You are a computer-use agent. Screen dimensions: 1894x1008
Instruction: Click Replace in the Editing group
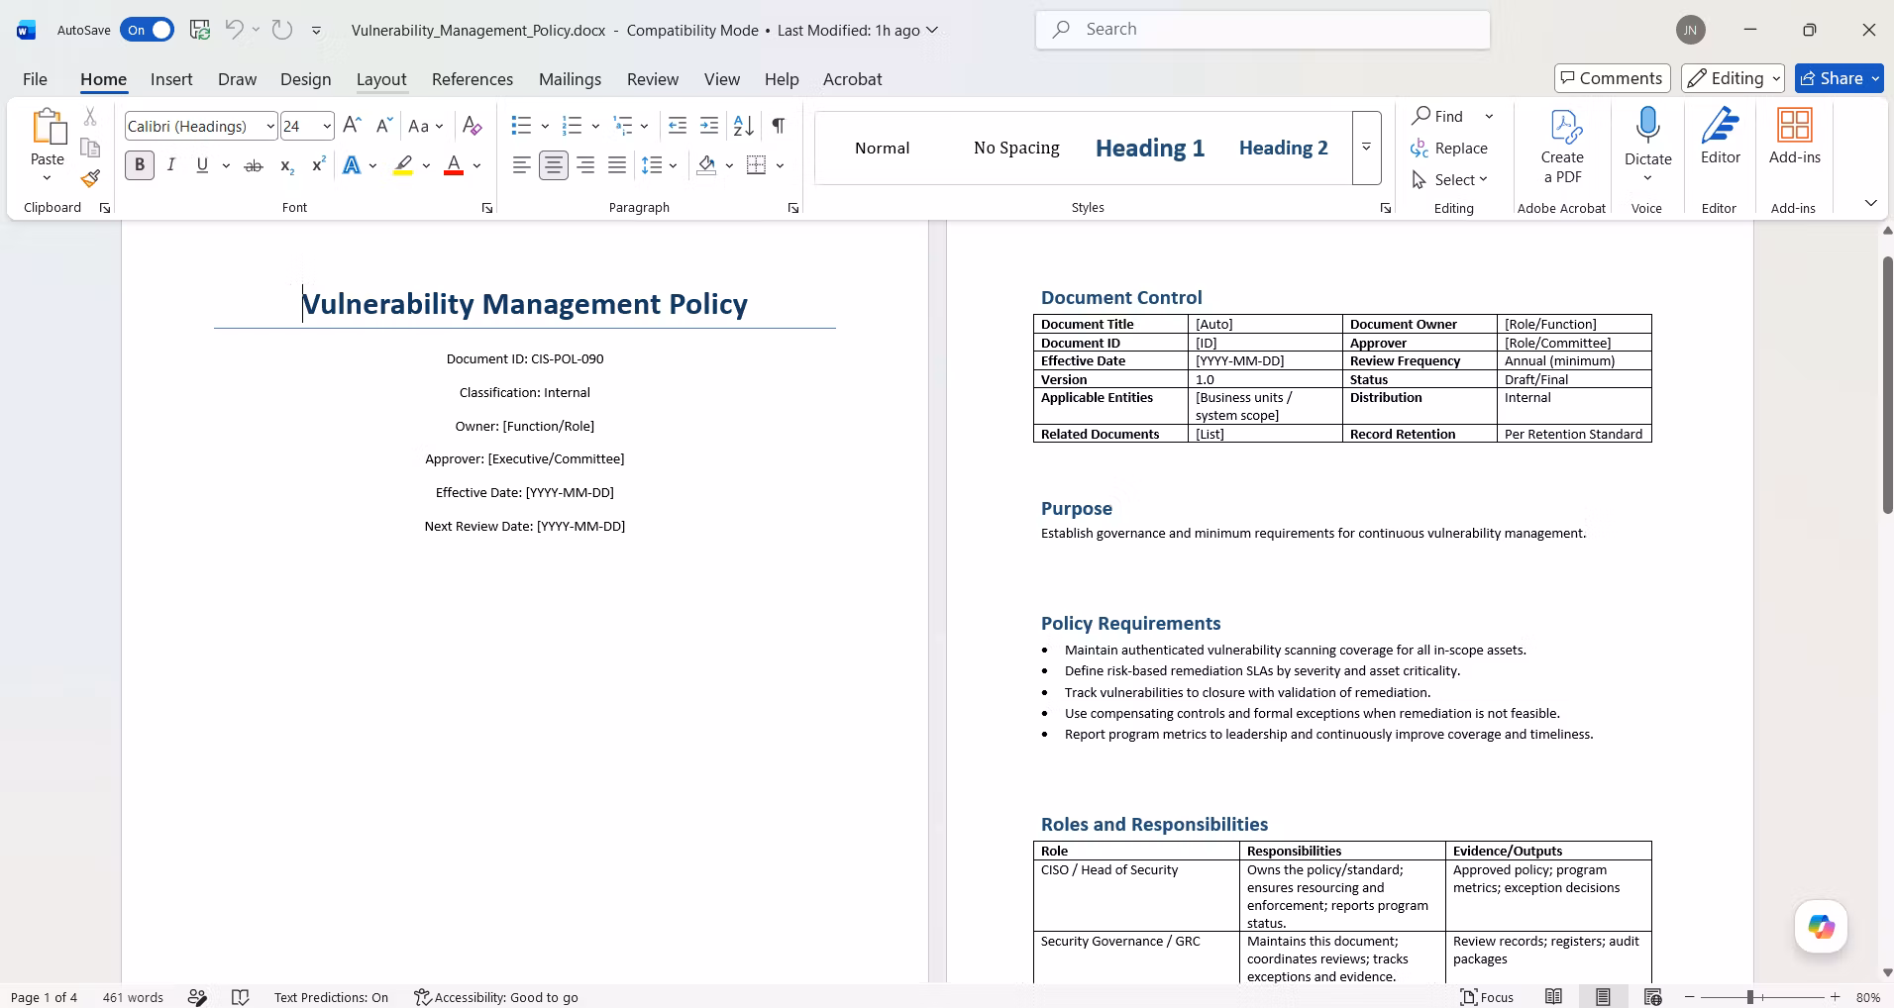click(1449, 148)
